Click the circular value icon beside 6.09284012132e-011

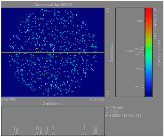(107, 116)
